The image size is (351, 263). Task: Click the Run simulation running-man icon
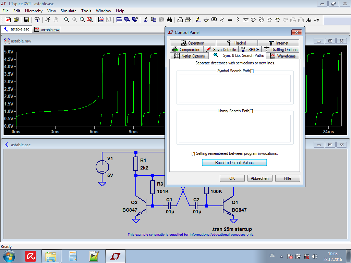[47, 20]
